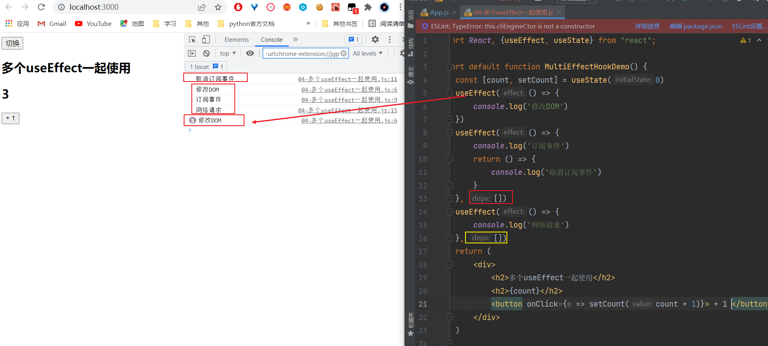Toggle the console sidebar panel
Viewport: 768px width, 346px height.
click(192, 53)
